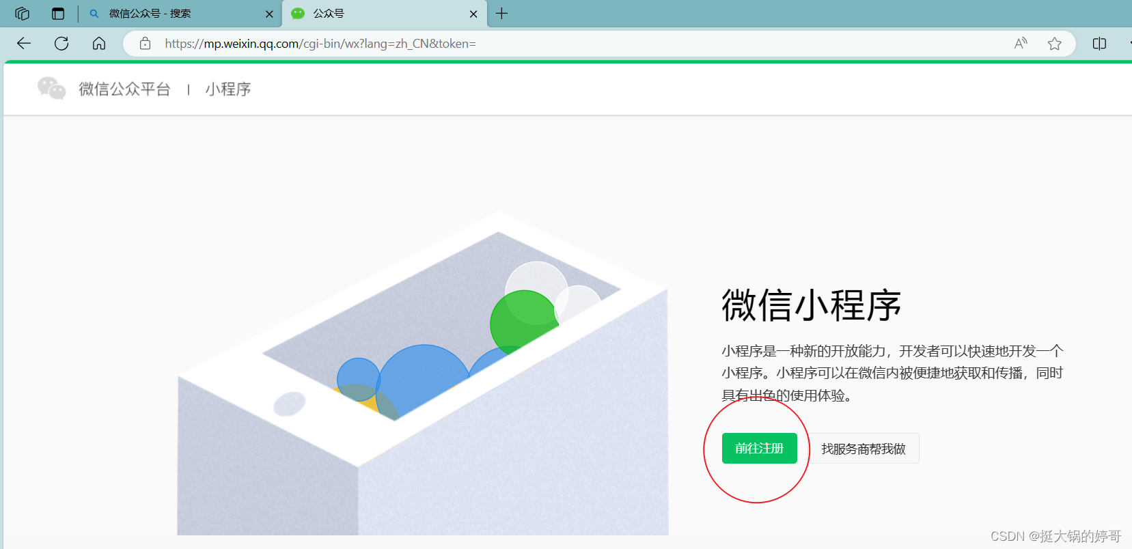Go back to the previous page
The width and height of the screenshot is (1132, 549).
tap(24, 44)
